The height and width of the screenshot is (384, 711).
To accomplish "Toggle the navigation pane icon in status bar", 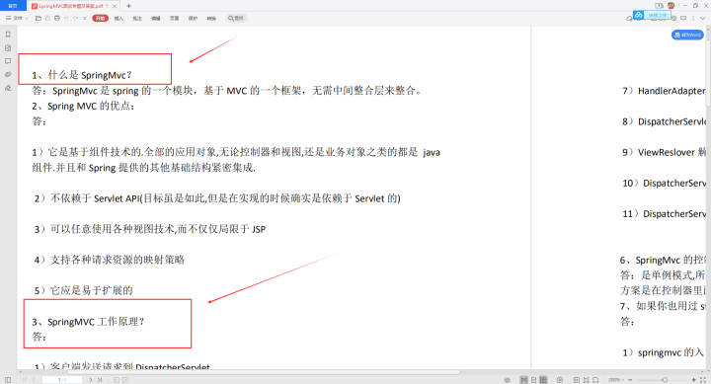I will click(8, 380).
